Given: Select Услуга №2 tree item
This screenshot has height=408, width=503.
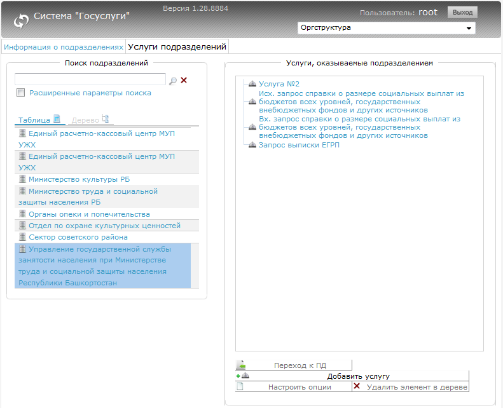Looking at the screenshot, I should (x=279, y=84).
